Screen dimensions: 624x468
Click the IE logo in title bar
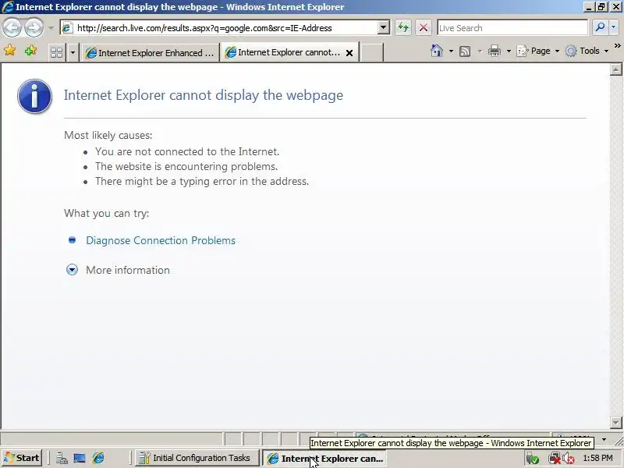pyautogui.click(x=8, y=7)
